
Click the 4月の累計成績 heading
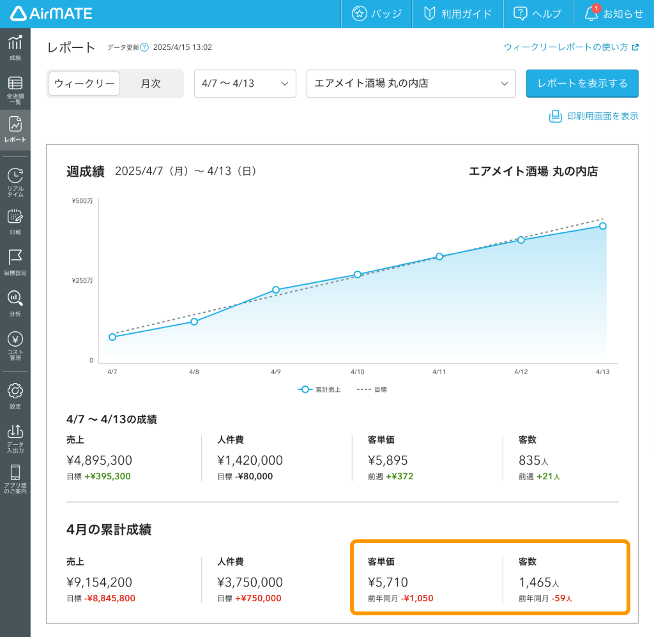pos(109,529)
